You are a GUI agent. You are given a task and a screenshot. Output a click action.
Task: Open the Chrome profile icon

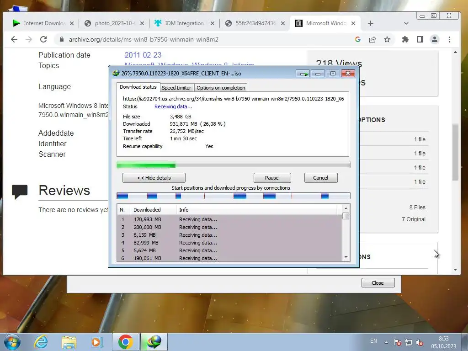435,39
